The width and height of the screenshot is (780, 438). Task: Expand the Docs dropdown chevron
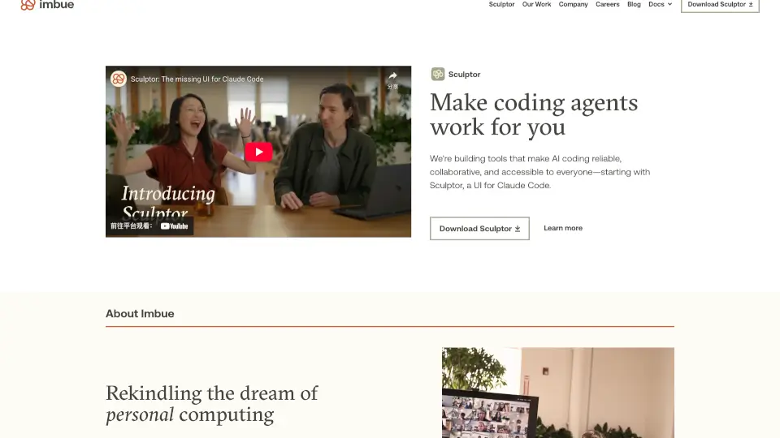[669, 5]
